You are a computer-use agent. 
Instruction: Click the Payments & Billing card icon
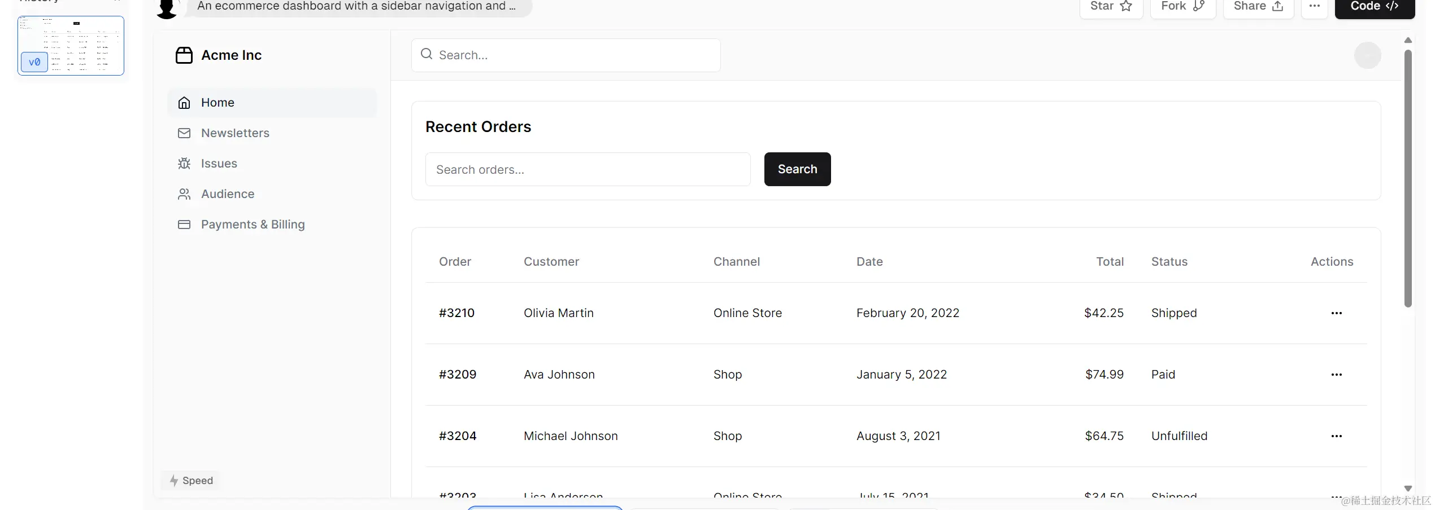(184, 225)
